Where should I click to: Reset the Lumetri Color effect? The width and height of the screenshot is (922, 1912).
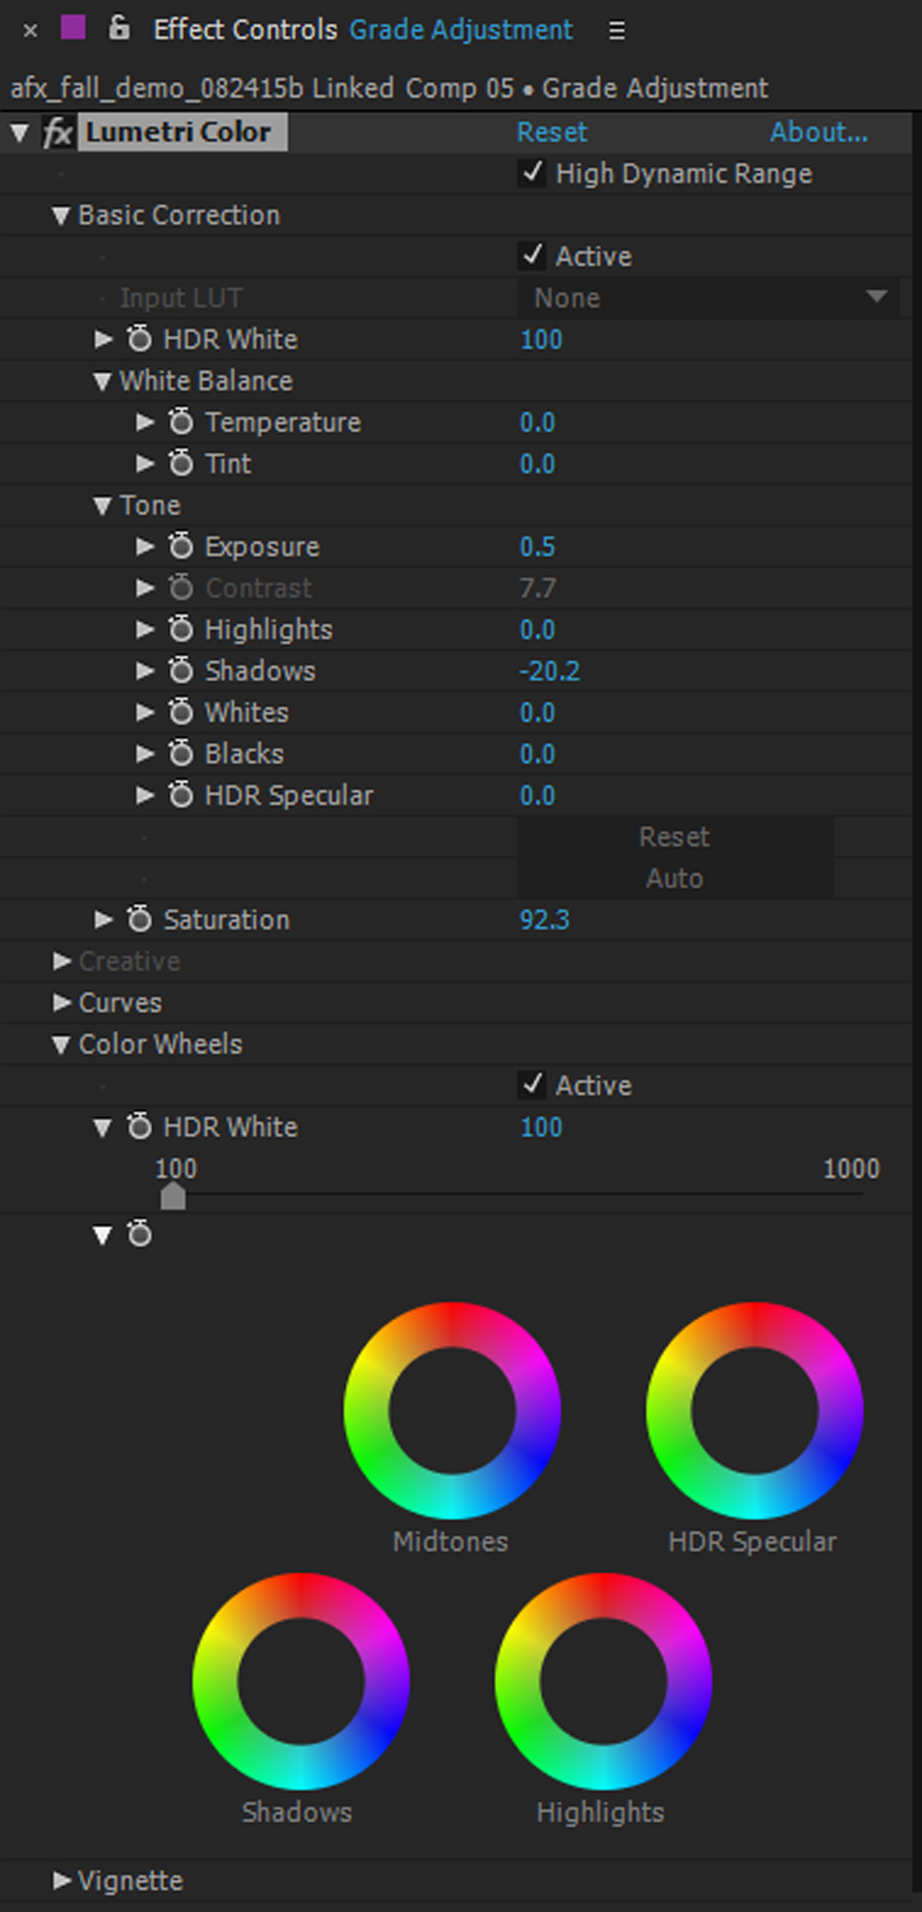tap(551, 132)
